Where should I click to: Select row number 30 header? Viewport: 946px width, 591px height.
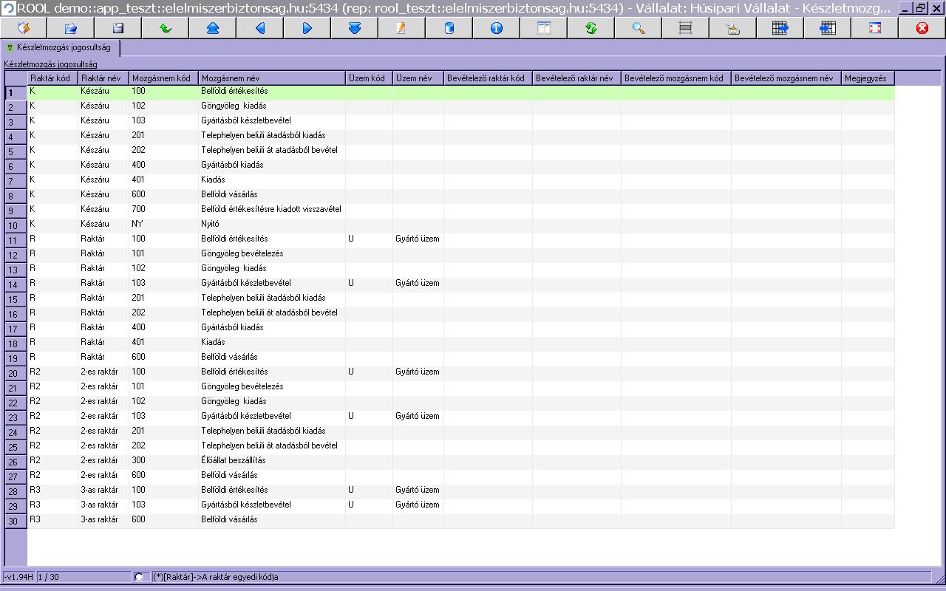point(16,522)
